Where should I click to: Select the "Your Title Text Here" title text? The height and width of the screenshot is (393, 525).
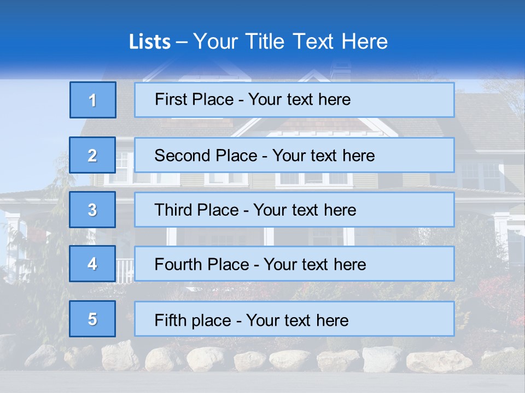pyautogui.click(x=290, y=41)
